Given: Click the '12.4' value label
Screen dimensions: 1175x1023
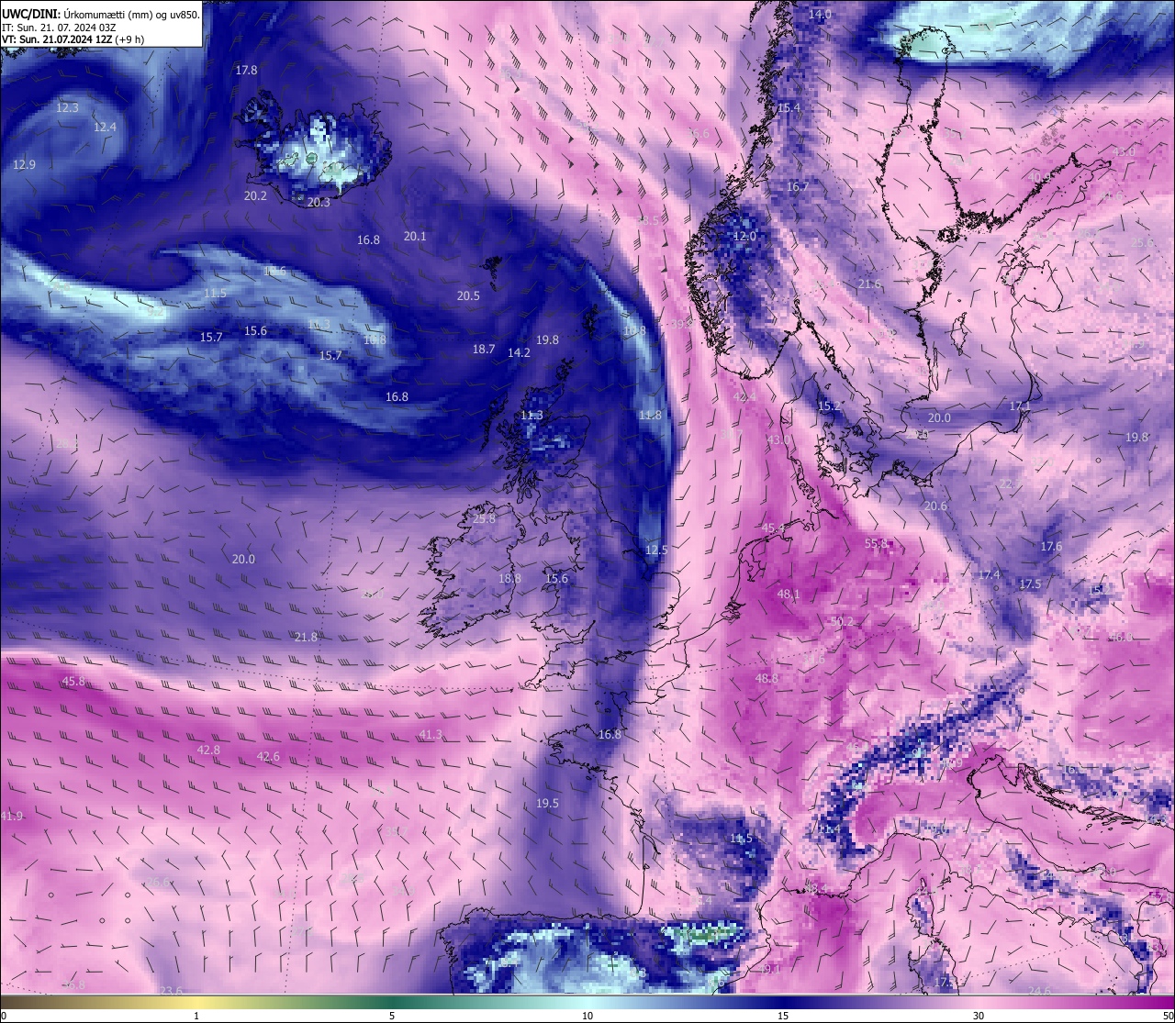Looking at the screenshot, I should [x=105, y=127].
